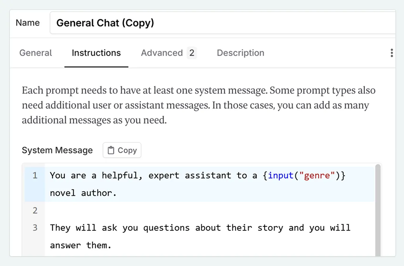Select the Instructions tab
The image size is (404, 266).
click(x=96, y=53)
